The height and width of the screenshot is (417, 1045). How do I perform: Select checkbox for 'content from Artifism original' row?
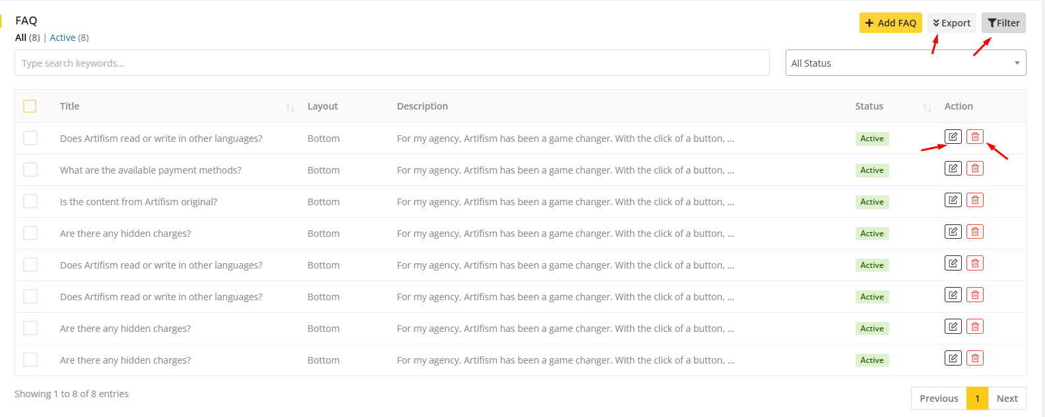30,201
